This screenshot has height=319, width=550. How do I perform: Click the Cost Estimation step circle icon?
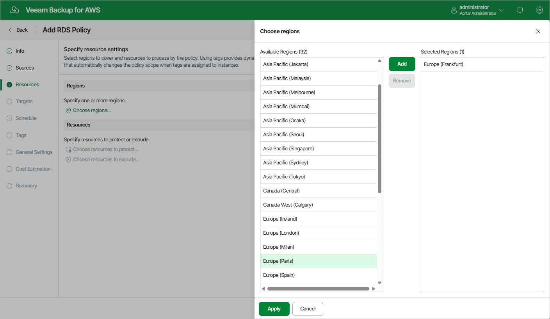tap(9, 169)
